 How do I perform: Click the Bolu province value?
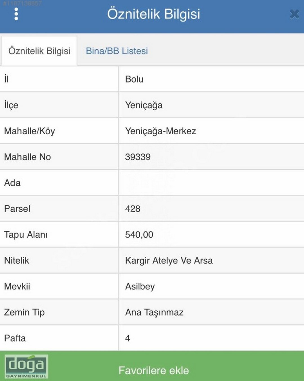coord(134,79)
